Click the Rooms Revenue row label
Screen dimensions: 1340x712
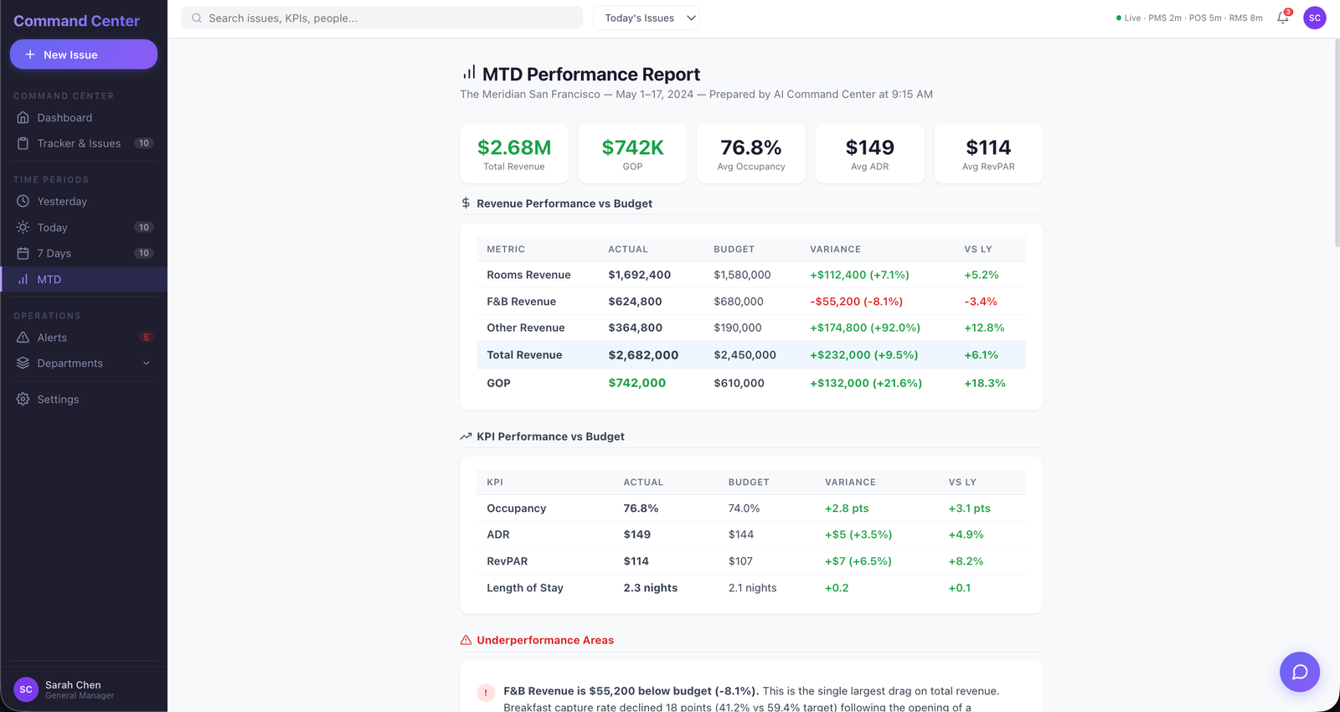[x=528, y=275]
